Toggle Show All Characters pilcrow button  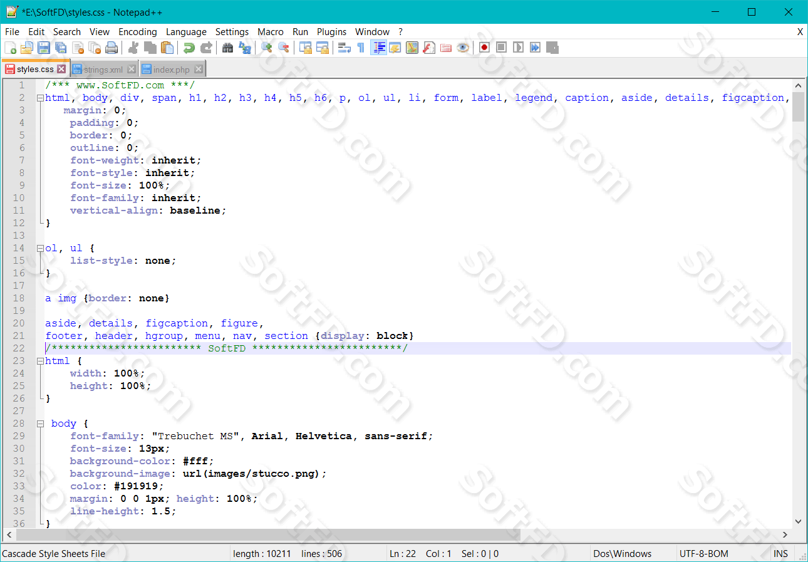(361, 48)
